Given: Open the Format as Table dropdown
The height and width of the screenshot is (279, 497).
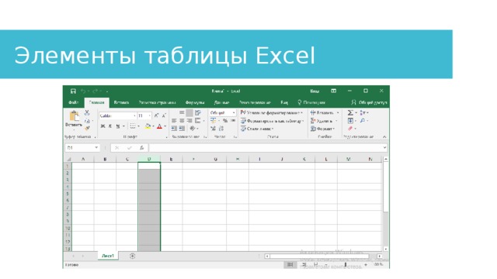Looking at the screenshot, I should (272, 121).
